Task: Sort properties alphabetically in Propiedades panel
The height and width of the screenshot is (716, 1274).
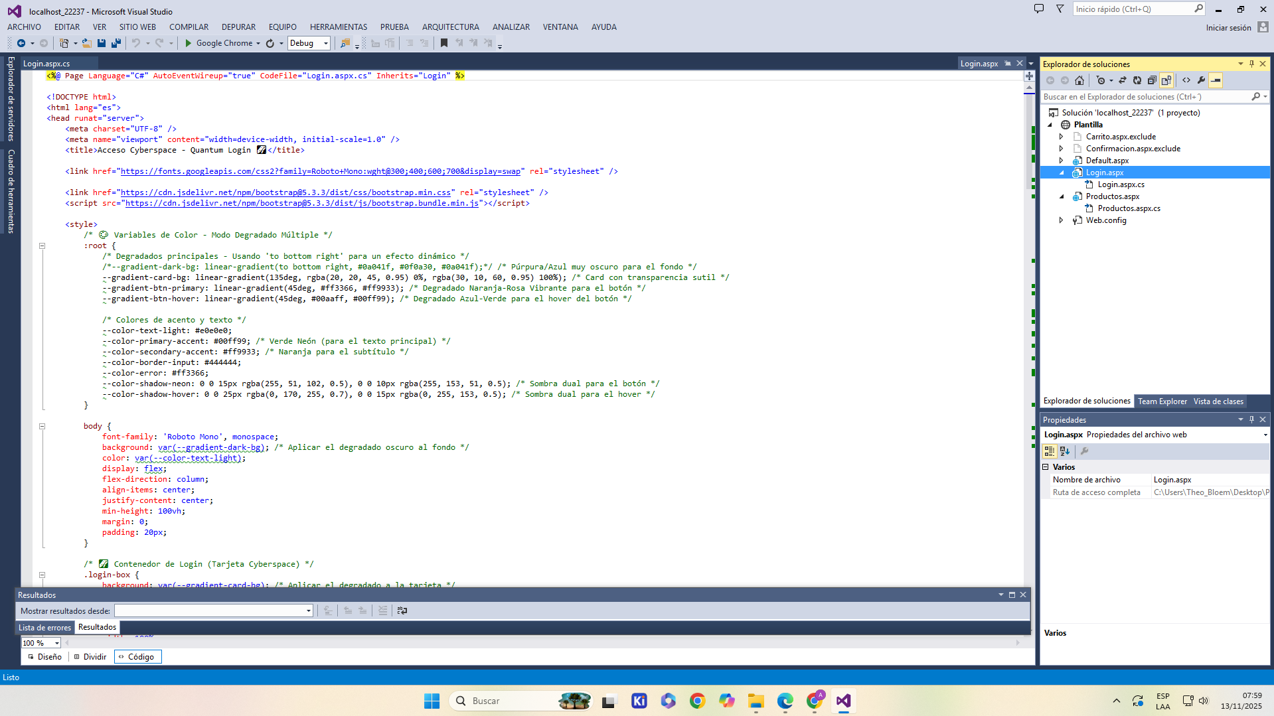Action: pyautogui.click(x=1065, y=451)
